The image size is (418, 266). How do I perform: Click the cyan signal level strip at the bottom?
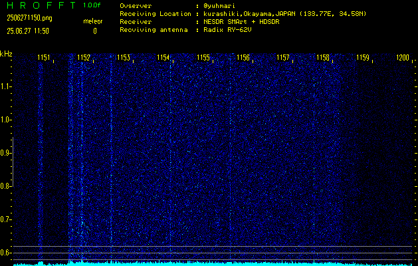coord(213,264)
